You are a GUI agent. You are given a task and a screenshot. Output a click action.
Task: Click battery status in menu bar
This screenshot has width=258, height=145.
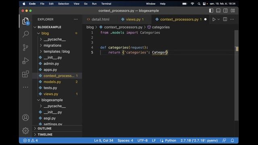[185, 4]
